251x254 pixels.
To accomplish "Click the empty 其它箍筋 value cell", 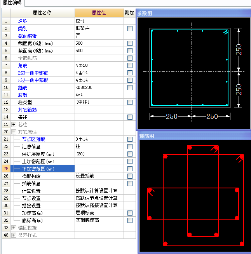I will [x=99, y=110].
